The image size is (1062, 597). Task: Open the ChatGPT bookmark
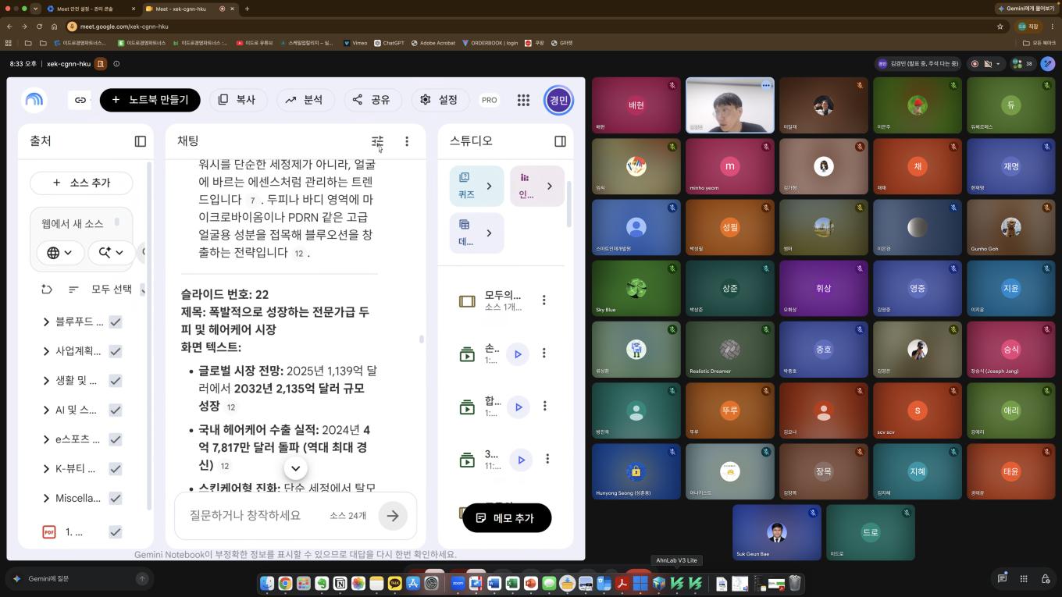coord(389,43)
